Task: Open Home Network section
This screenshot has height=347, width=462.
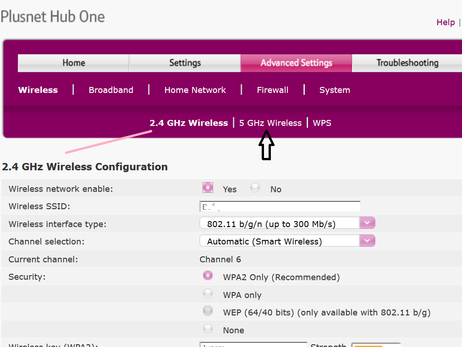Action: tap(195, 90)
